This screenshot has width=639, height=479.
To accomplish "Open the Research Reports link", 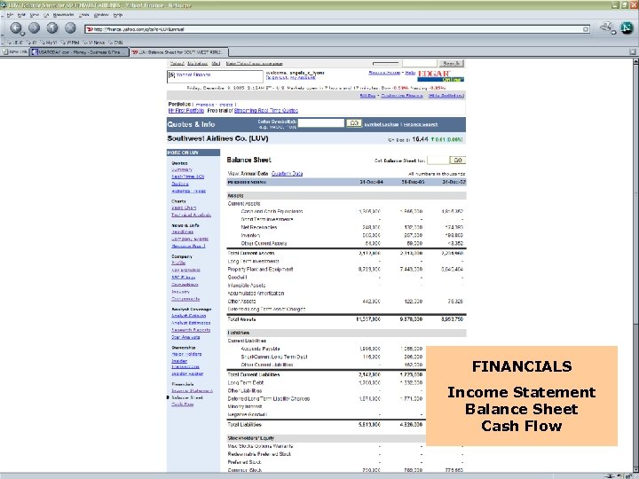I will pyautogui.click(x=191, y=330).
